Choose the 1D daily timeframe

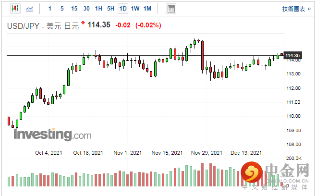123,9
